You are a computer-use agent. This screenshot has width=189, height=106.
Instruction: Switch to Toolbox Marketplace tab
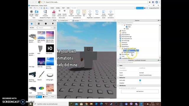pyautogui.click(x=32, y=24)
